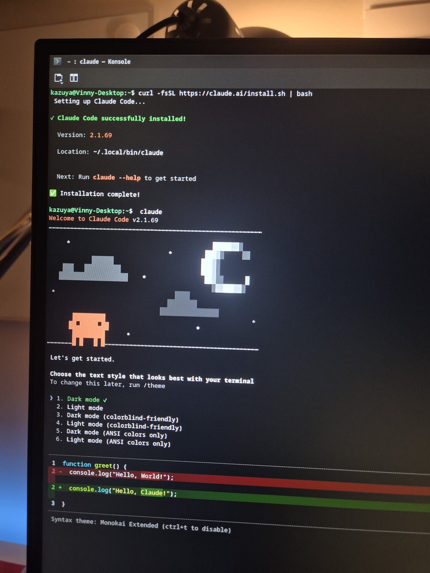Click the pixel-art crescent moon
430x573 pixels.
[225, 268]
